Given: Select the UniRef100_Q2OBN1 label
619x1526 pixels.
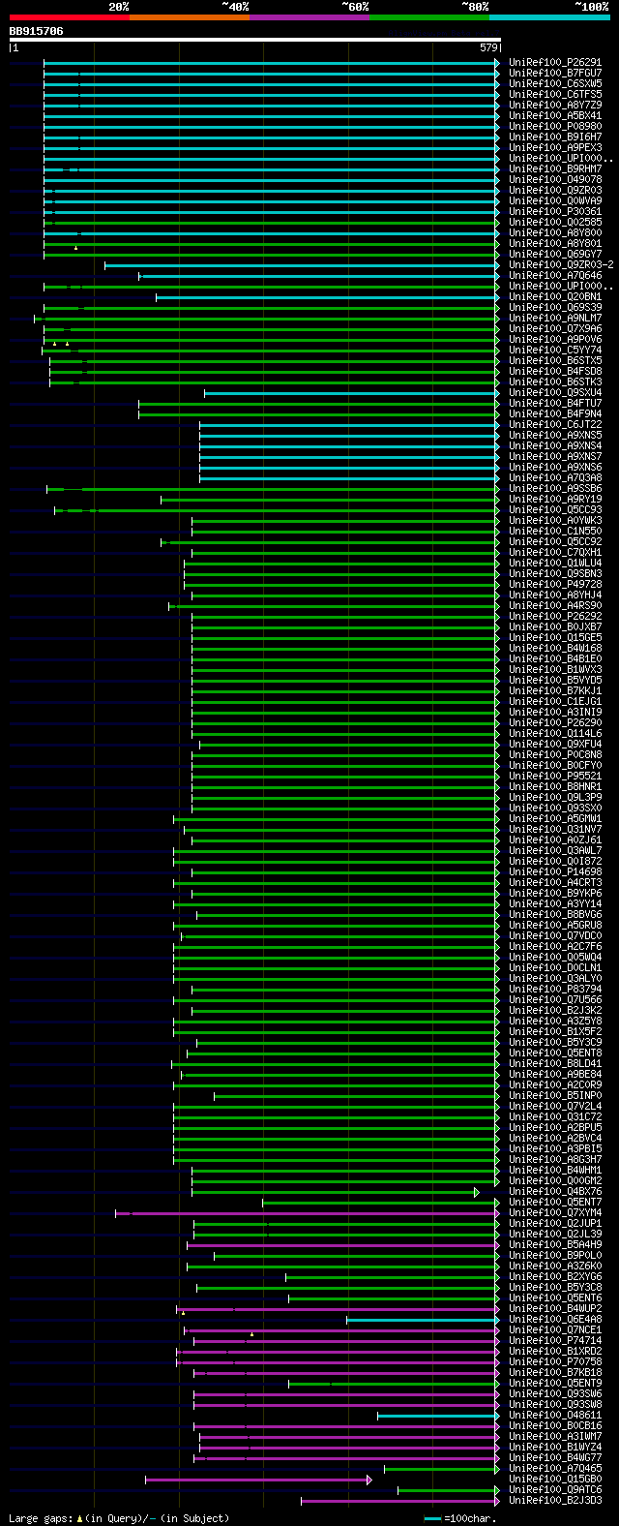Looking at the screenshot, I should click(x=555, y=296).
